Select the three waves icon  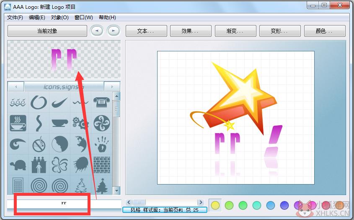pos(18,103)
